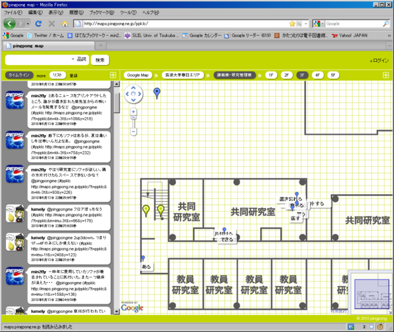
Task: Click the right green map marker by stairs
Action: point(161,210)
